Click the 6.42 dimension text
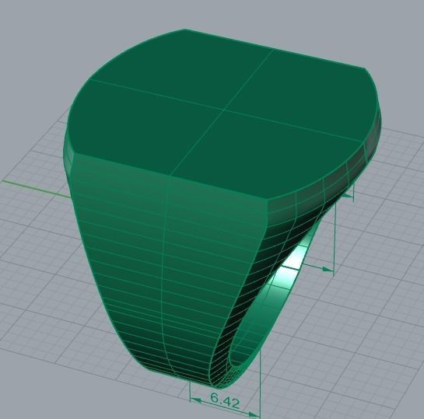Screen dimensions: 424x419 [225, 400]
